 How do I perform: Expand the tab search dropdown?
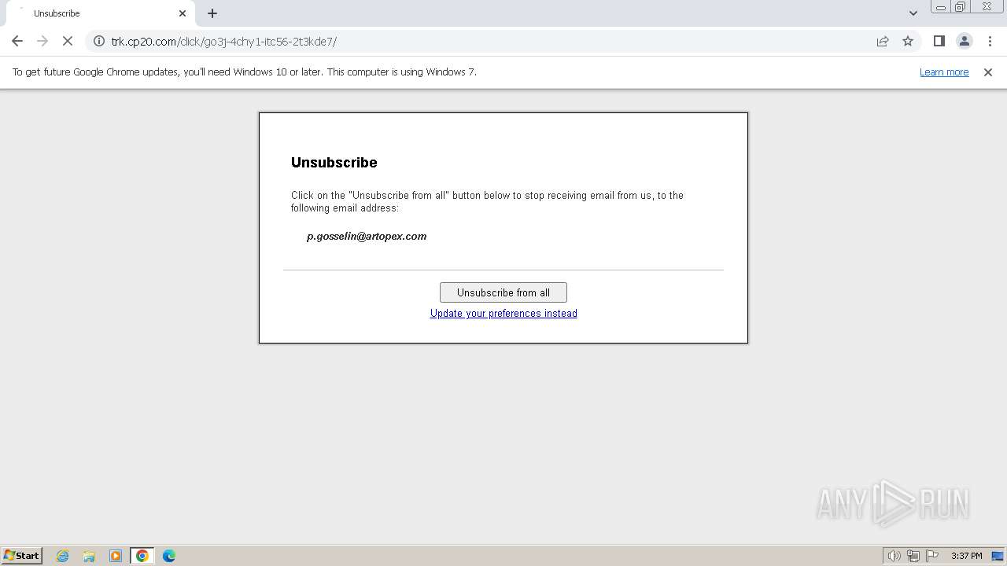(913, 13)
